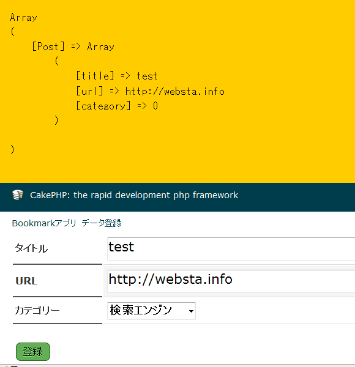Open the CakePHP rapid development framework link
The image size is (355, 367).
[x=134, y=195]
